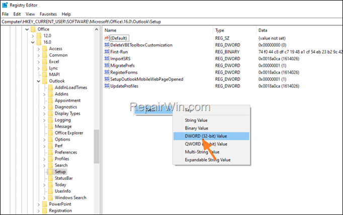The height and width of the screenshot is (215, 343).
Task: Choose DWORD (32-bit) Value from context menu
Action: click(211, 136)
